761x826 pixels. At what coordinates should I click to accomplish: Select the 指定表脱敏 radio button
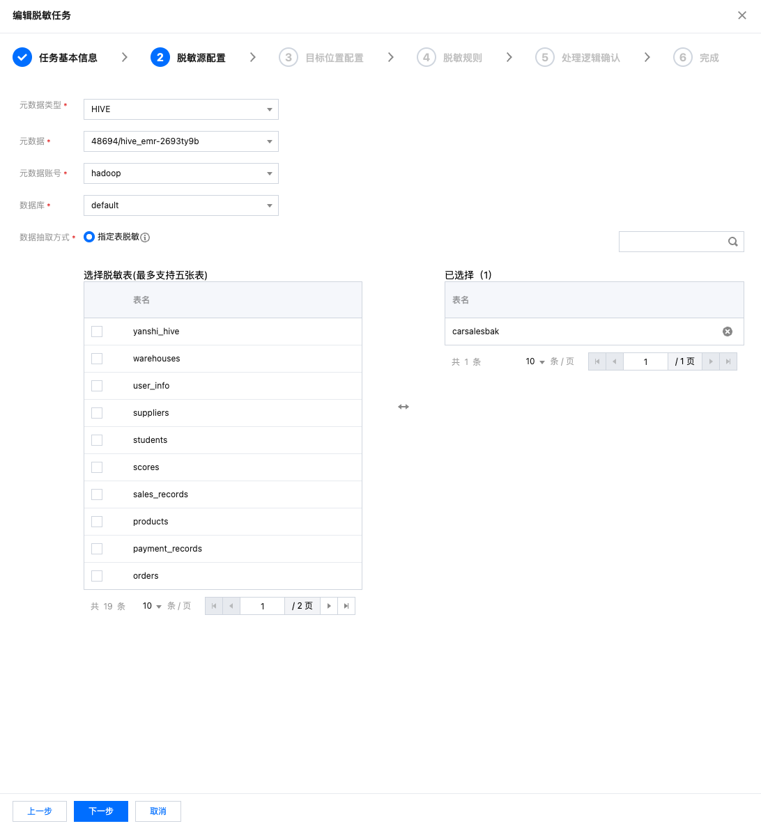pyautogui.click(x=89, y=237)
